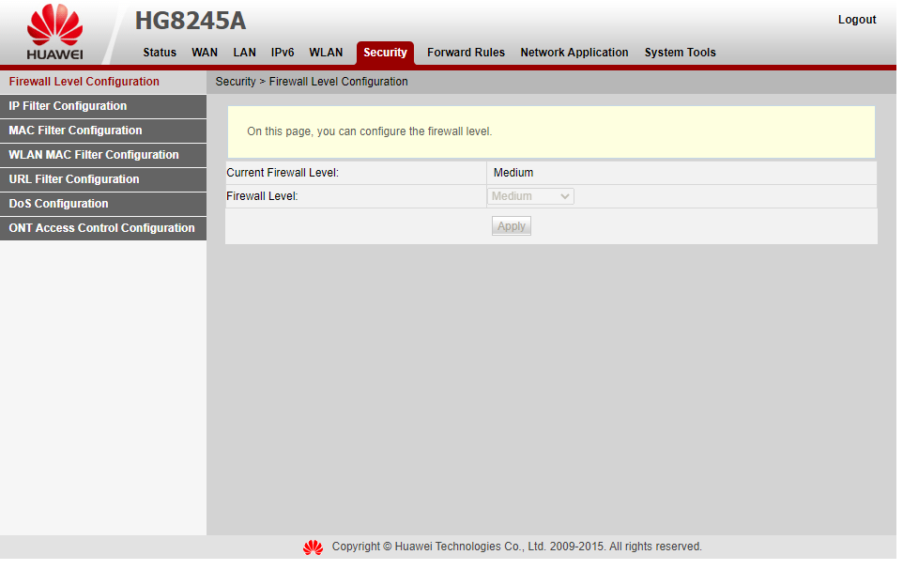Open ONT Access Control Configuration
Screen dimensions: 903x570
103,228
